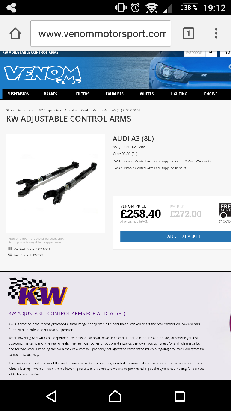Go to the Wheels category
This screenshot has height=411, width=231.
[x=147, y=94]
